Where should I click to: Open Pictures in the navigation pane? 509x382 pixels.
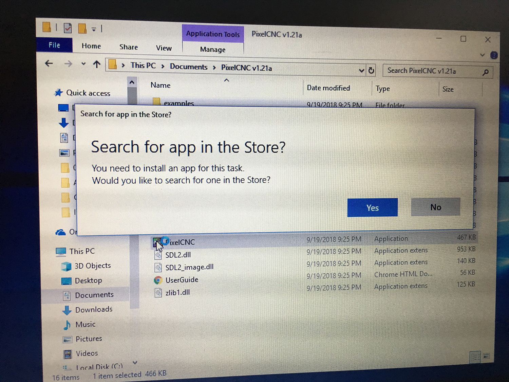click(x=89, y=339)
